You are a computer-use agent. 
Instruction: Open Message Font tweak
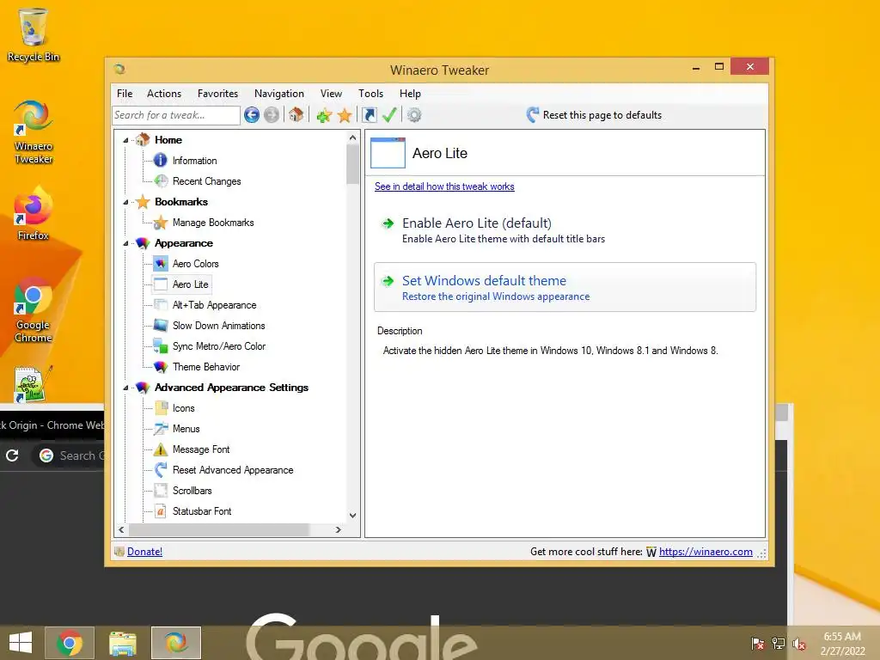coord(201,449)
